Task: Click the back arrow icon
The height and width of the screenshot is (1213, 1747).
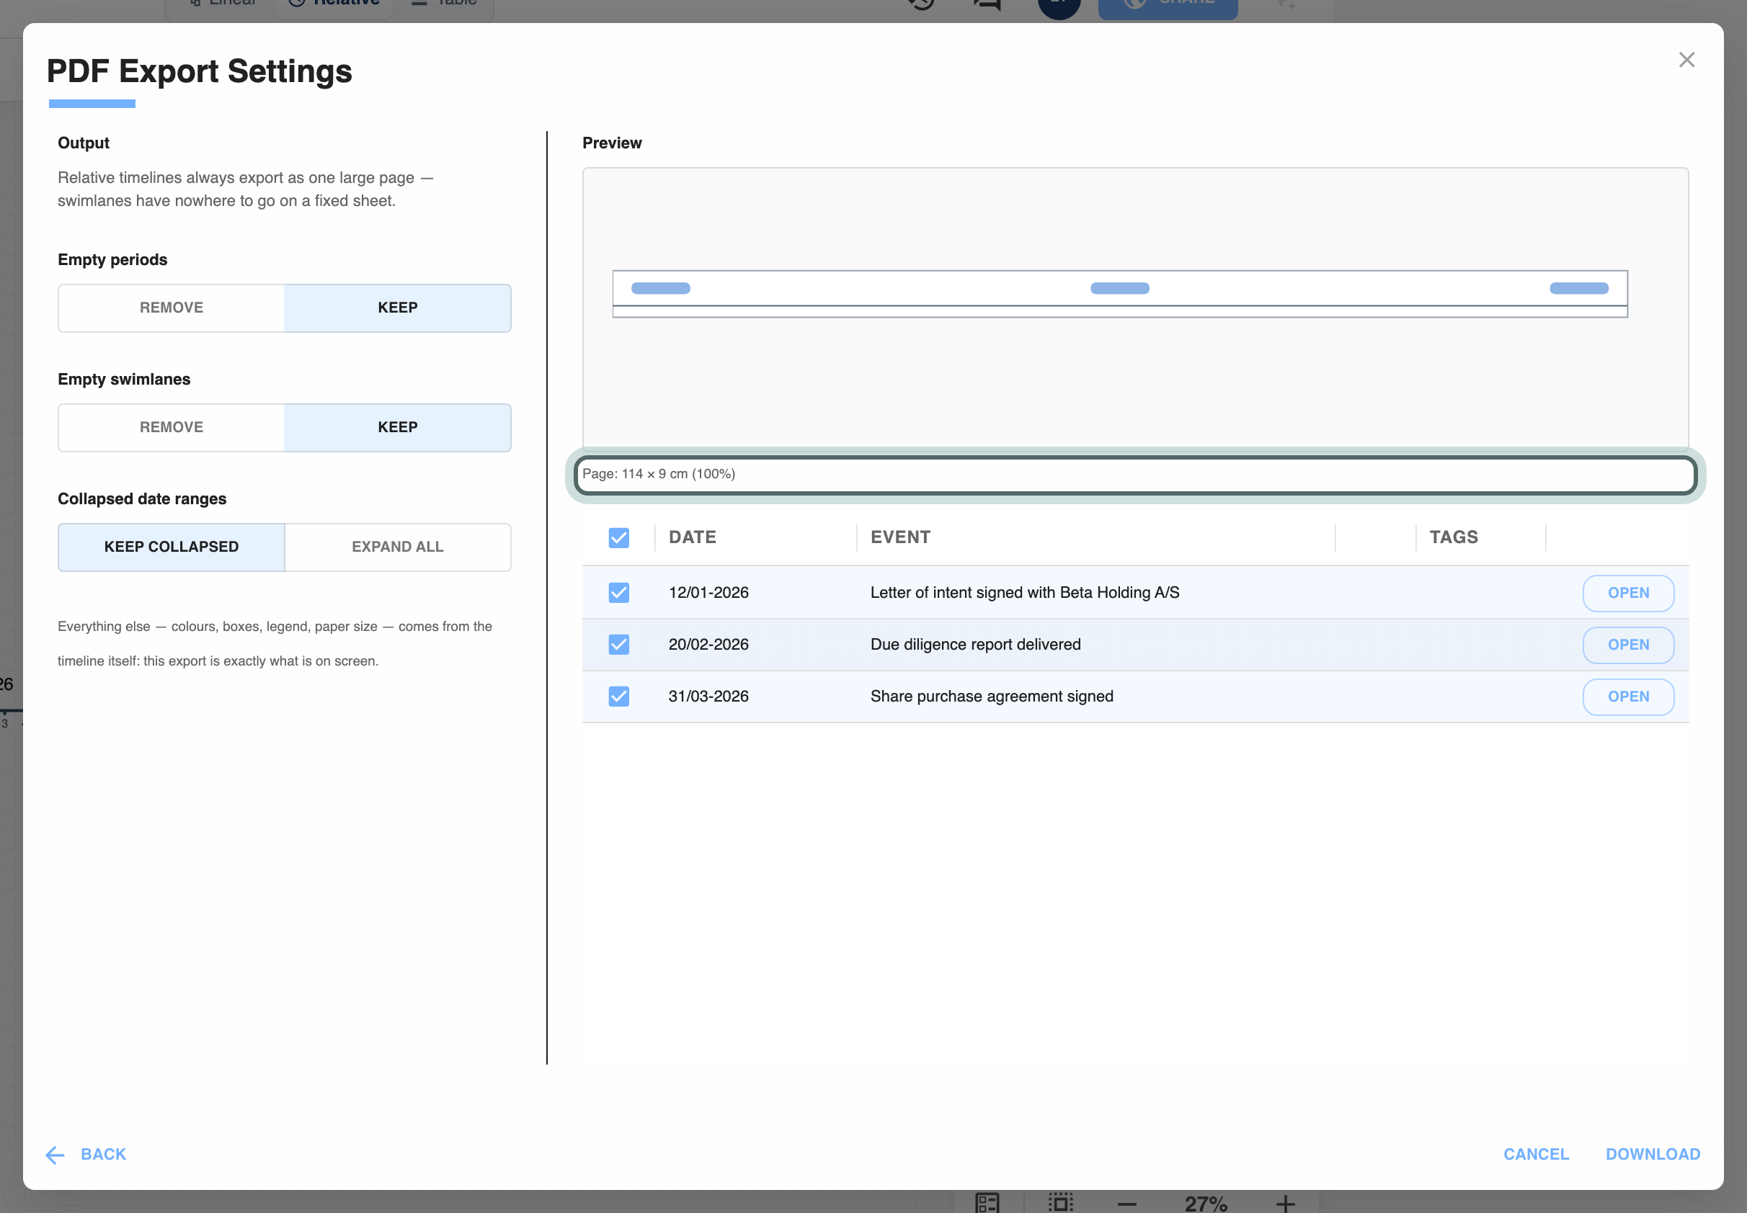Action: pyautogui.click(x=55, y=1155)
